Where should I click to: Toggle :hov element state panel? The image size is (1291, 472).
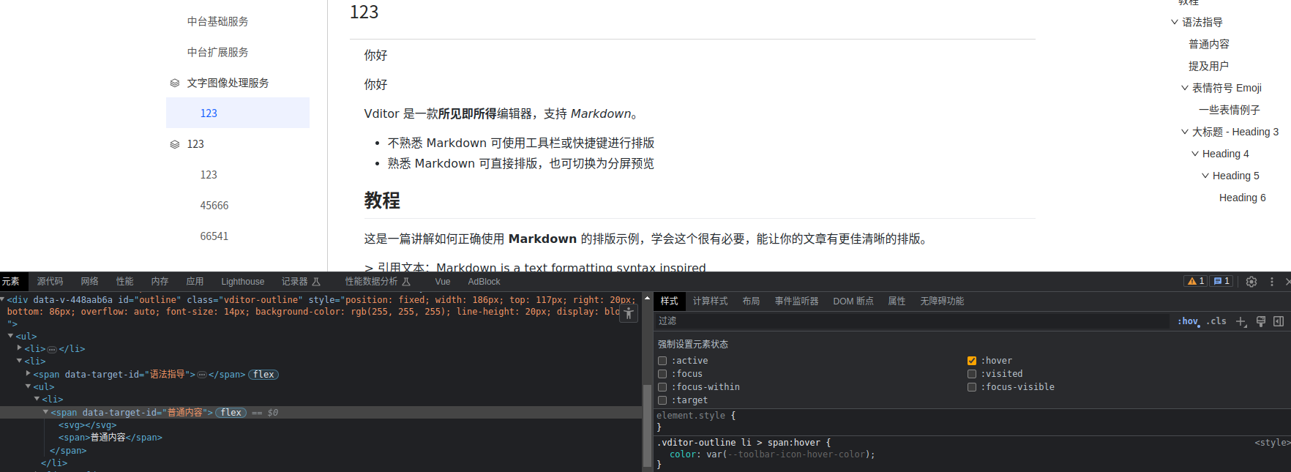[x=1188, y=321]
